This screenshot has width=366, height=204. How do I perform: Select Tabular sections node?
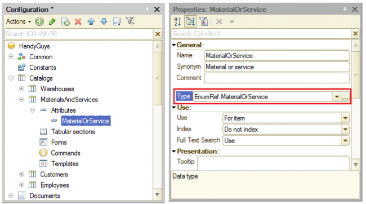tap(73, 132)
